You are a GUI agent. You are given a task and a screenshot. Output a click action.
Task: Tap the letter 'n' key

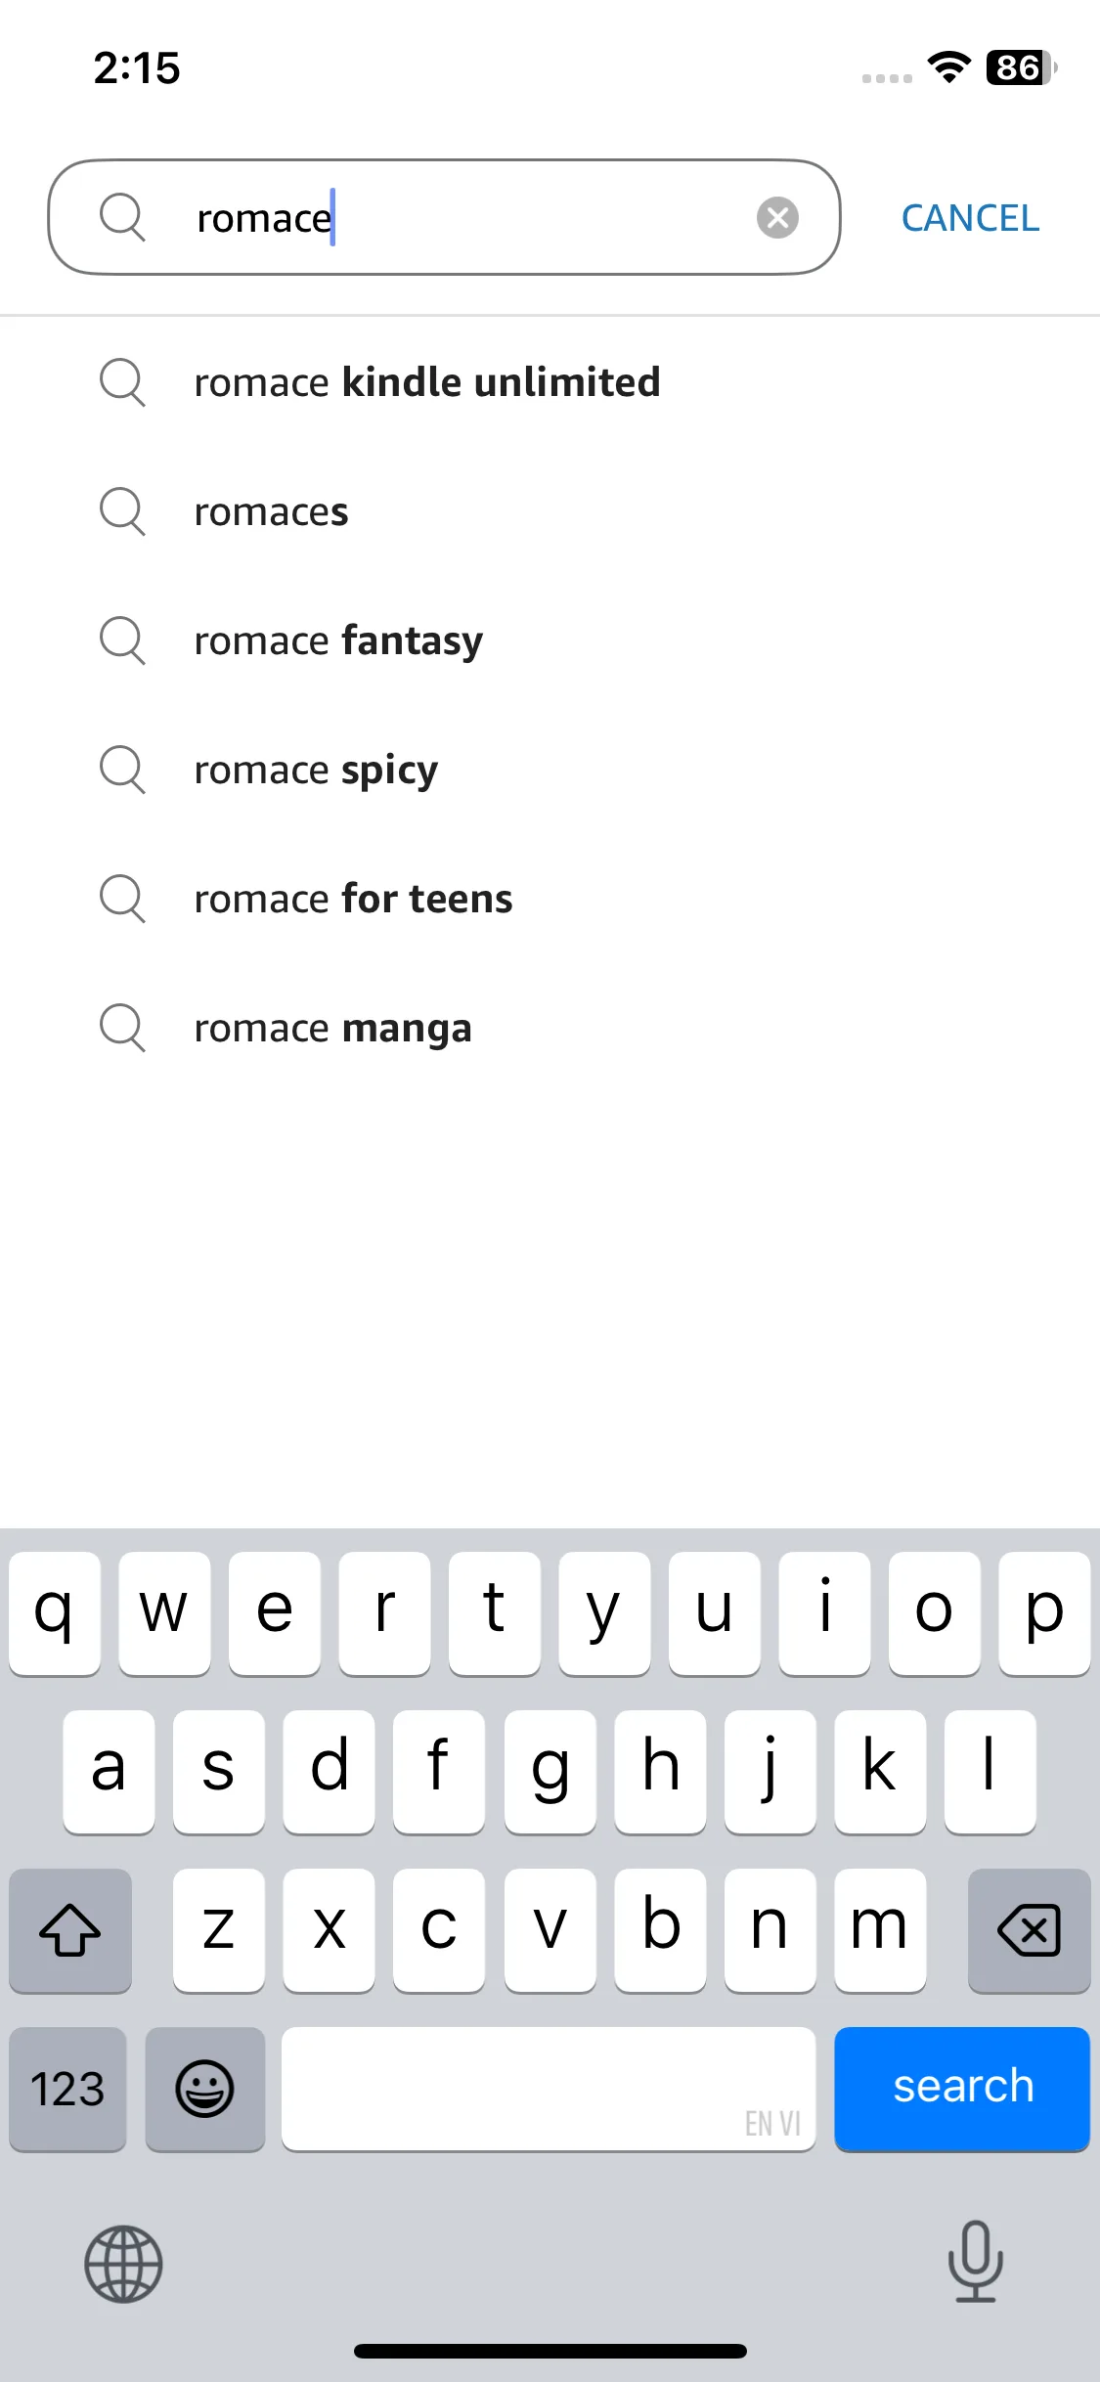click(x=770, y=1930)
